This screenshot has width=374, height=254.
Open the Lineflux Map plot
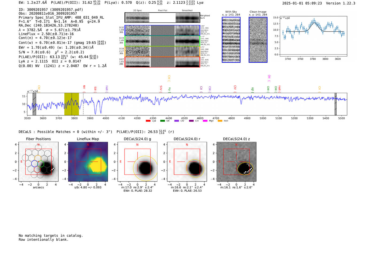88,162
